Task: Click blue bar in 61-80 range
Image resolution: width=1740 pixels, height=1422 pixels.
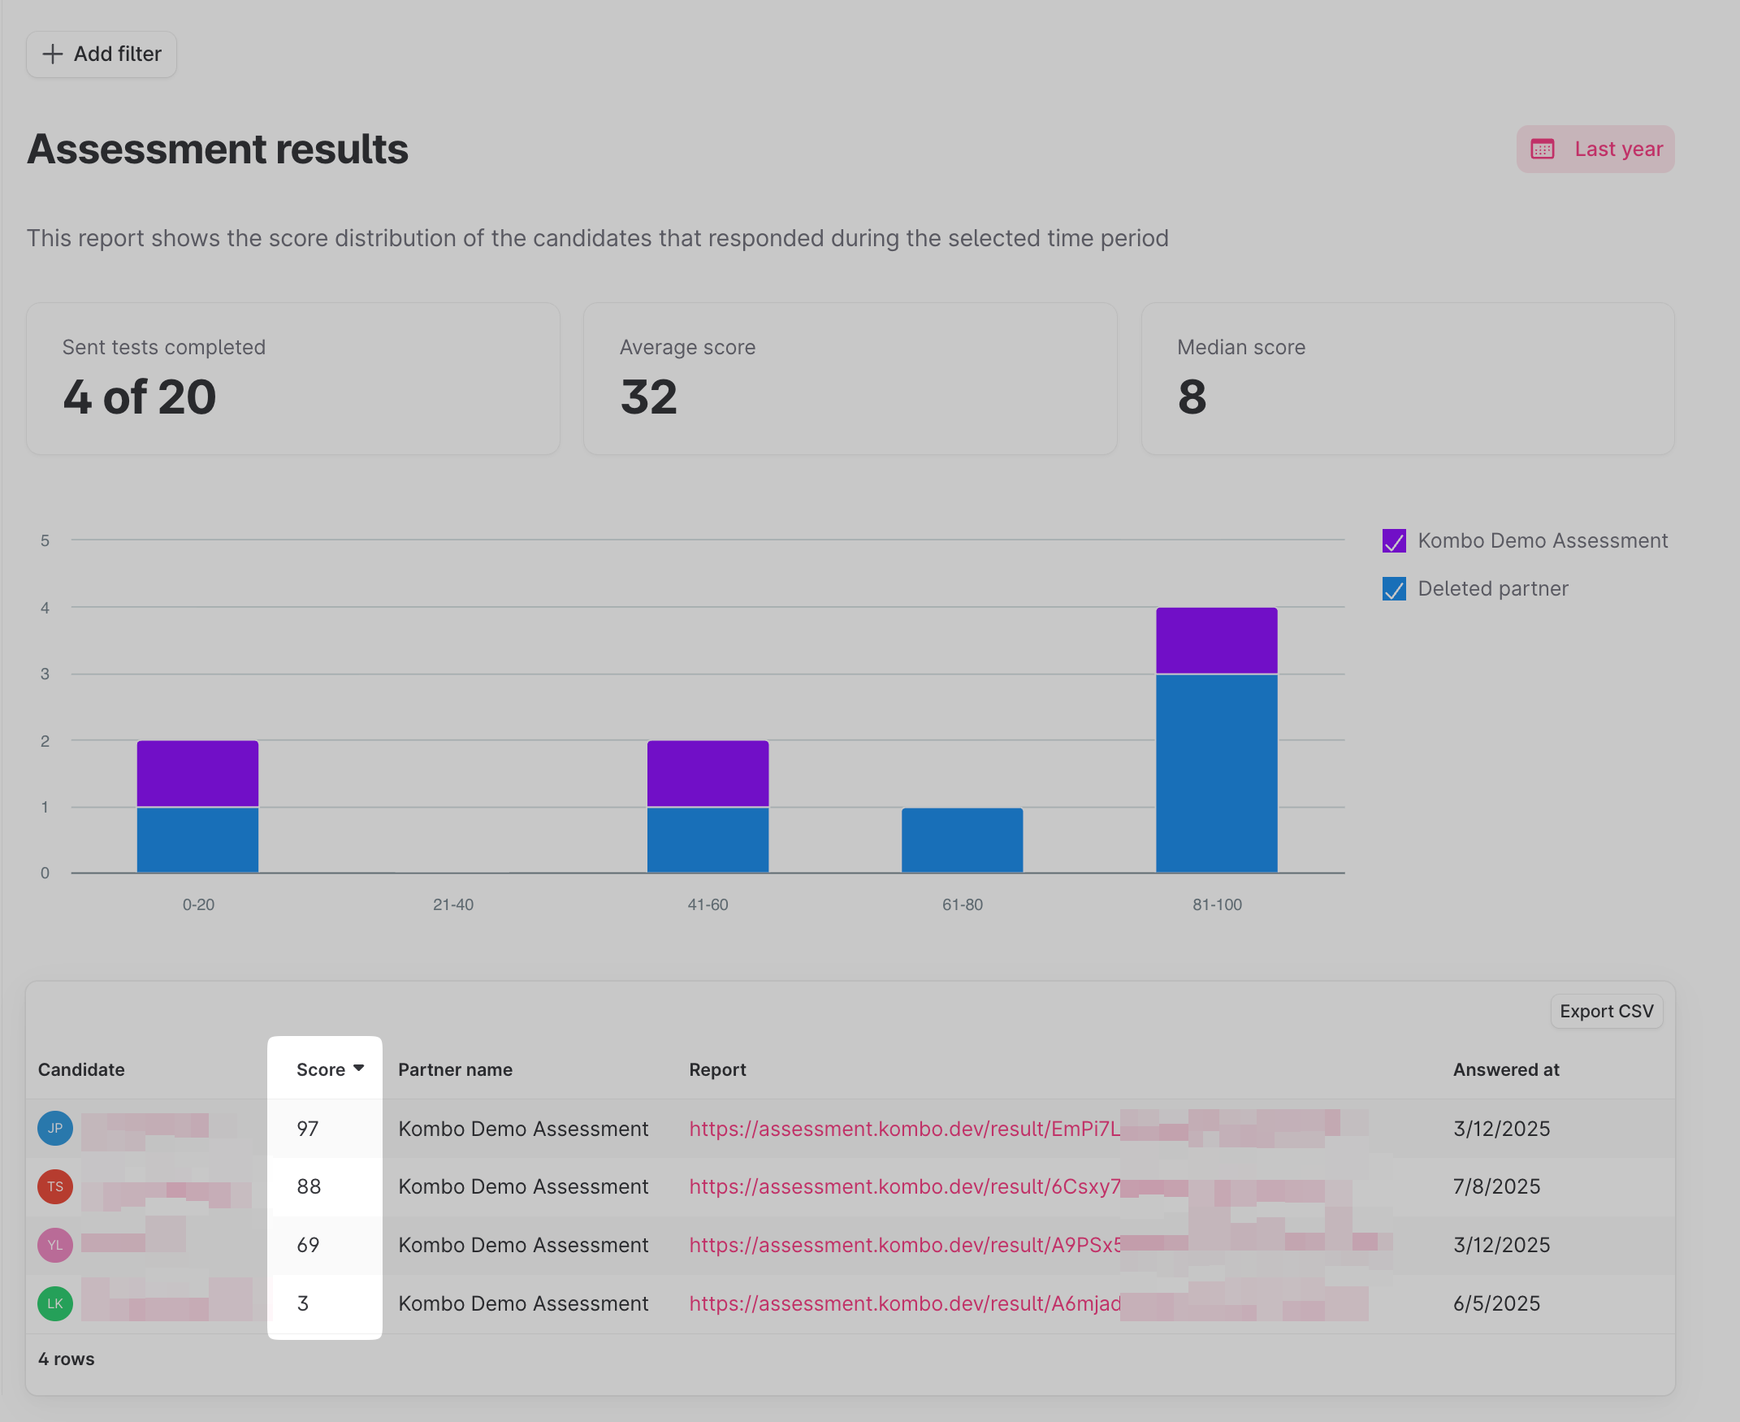Action: coord(962,839)
